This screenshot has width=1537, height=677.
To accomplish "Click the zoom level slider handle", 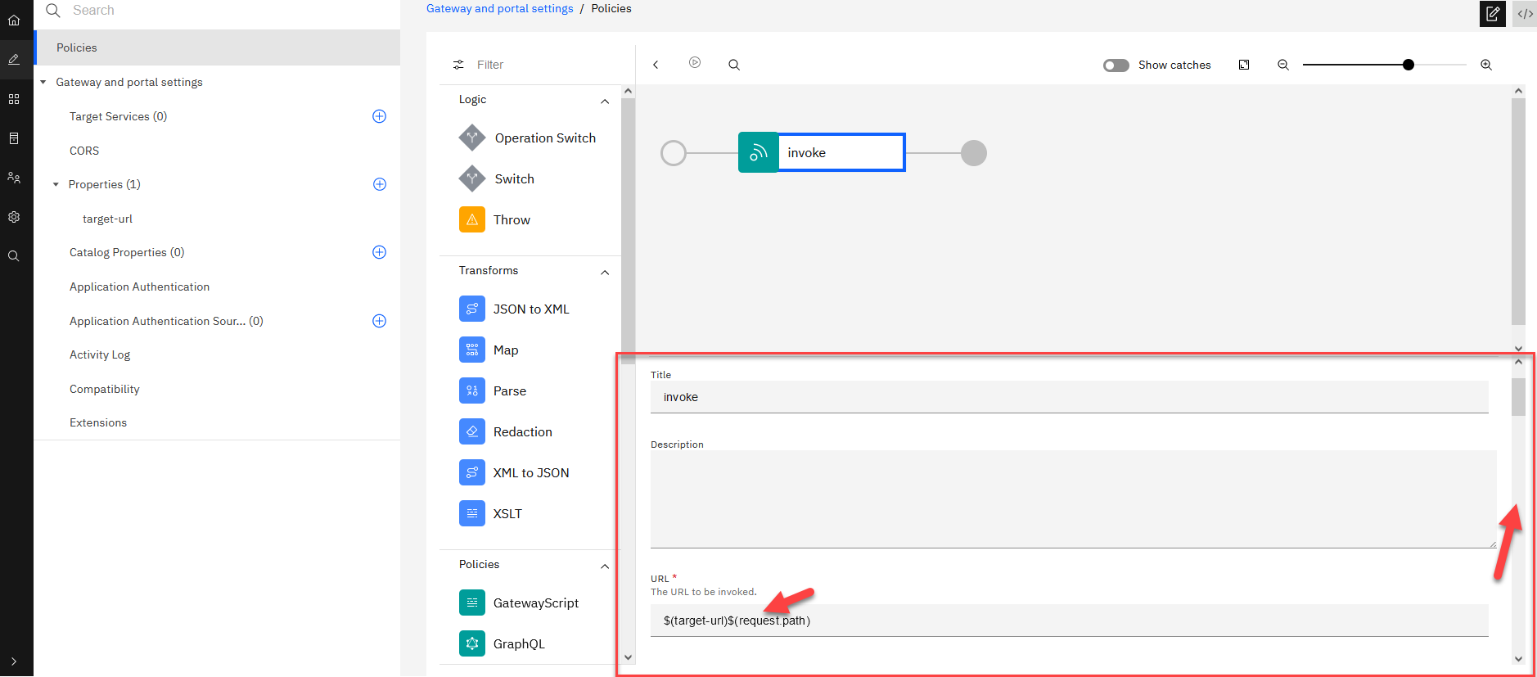I will click(1409, 65).
